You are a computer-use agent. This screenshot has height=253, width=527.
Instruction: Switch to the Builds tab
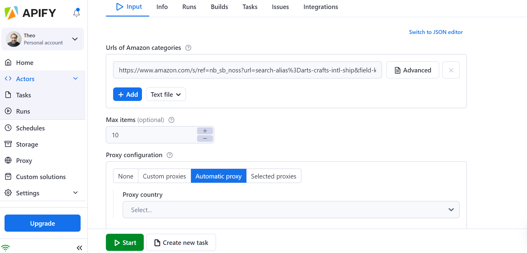click(219, 7)
